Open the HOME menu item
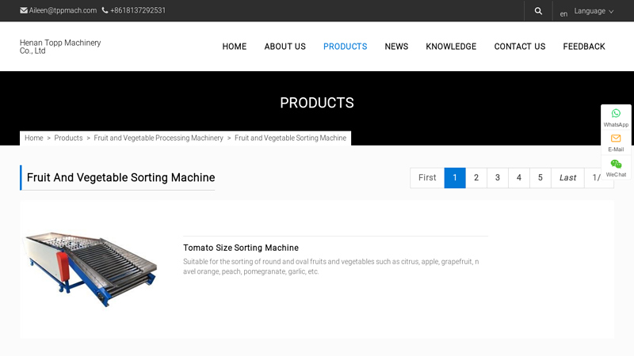This screenshot has height=356, width=634. coord(235,47)
